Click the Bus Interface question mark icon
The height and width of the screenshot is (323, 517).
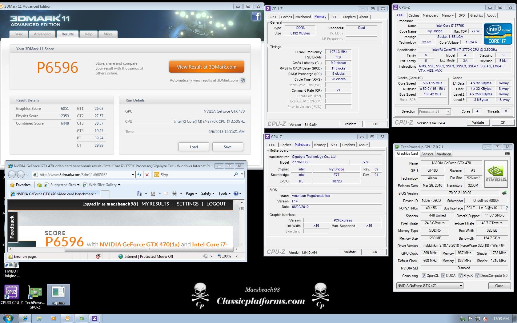[x=507, y=208]
